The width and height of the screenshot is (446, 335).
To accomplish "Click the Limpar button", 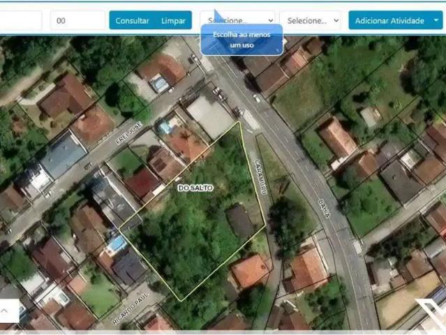I will (173, 20).
